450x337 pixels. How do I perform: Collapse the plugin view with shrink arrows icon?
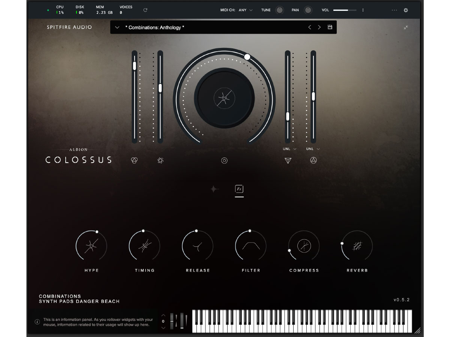[x=406, y=28]
